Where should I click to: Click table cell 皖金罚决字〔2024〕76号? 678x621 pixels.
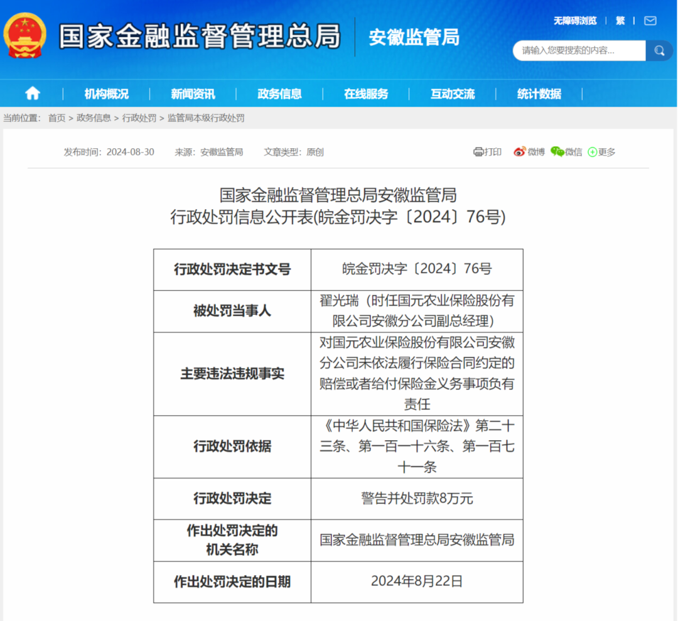[417, 269]
